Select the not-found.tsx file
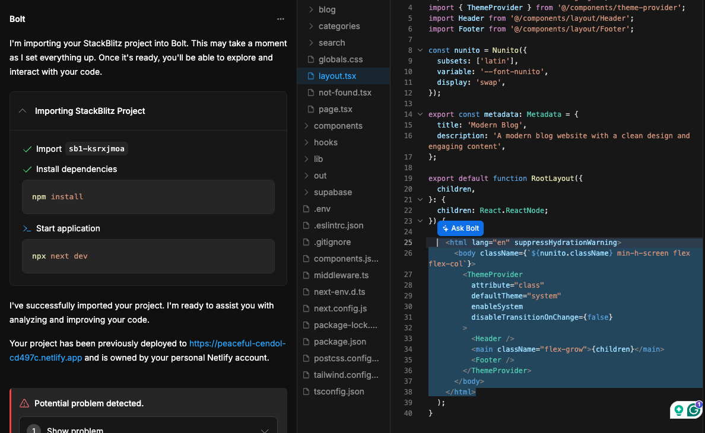Viewport: 705px width, 433px height. tap(345, 93)
